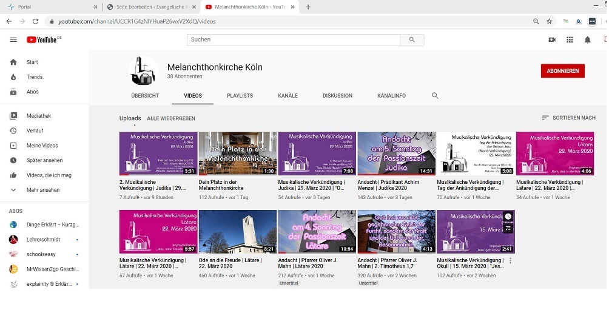Open the browser zoom icon
The height and width of the screenshot is (318, 609).
pos(536,21)
